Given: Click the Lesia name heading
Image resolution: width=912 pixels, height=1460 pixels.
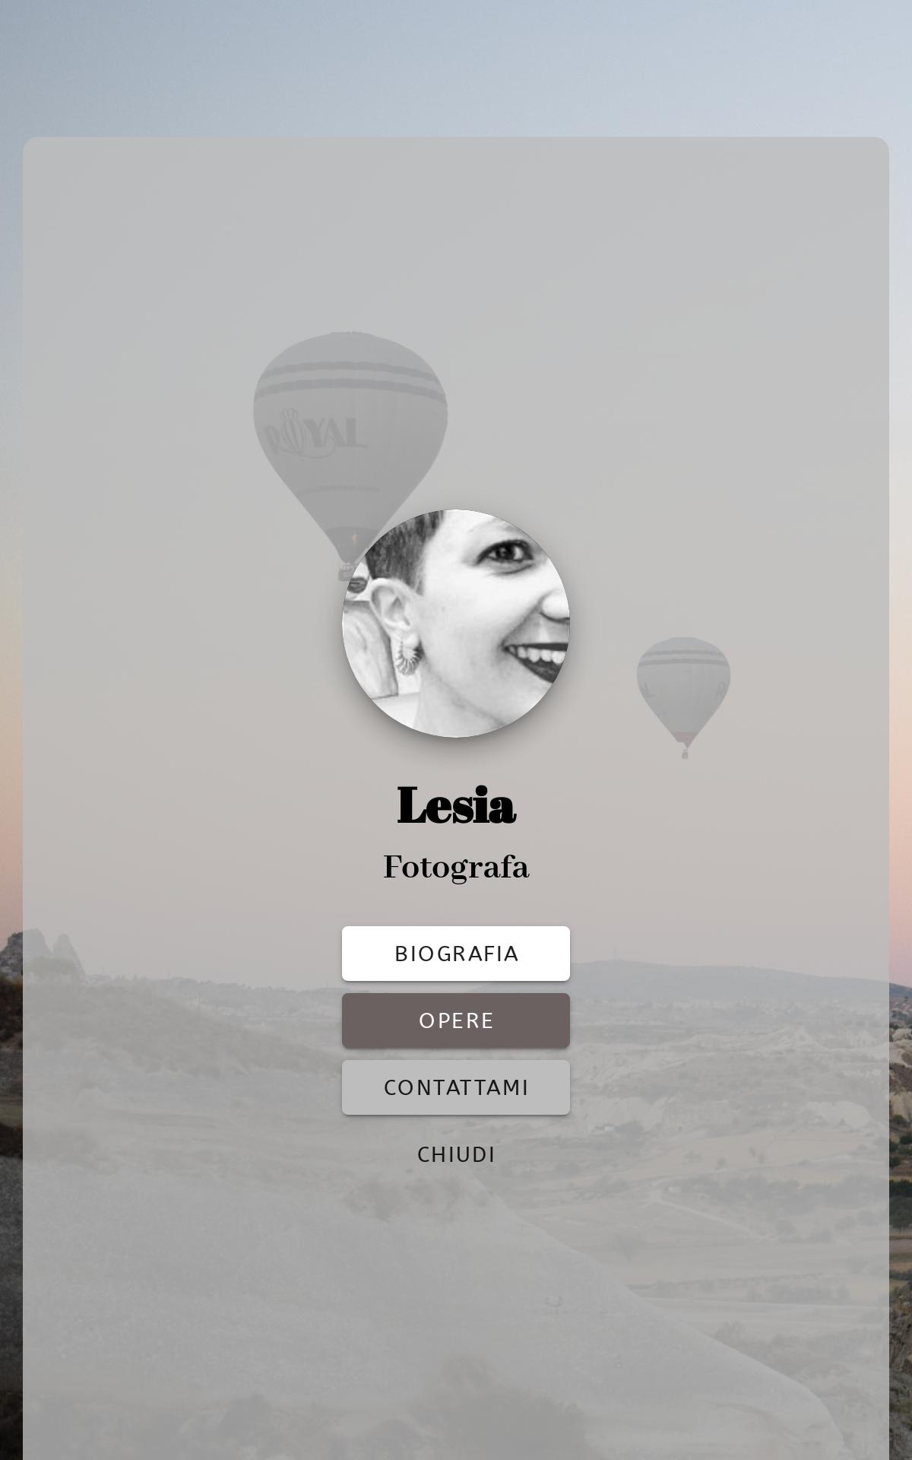Looking at the screenshot, I should click(x=456, y=806).
